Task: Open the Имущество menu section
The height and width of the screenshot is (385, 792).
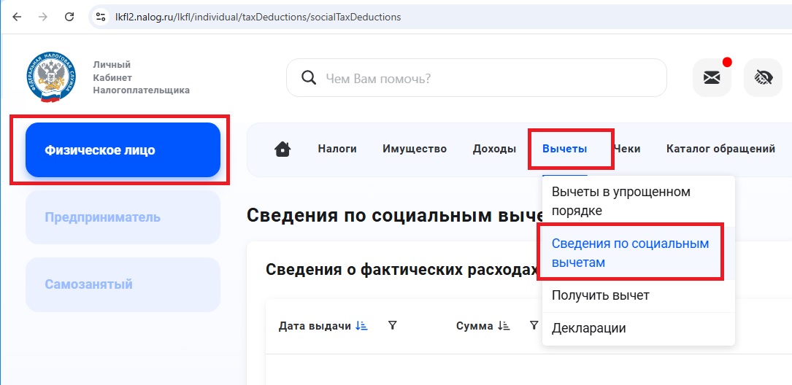Action: pyautogui.click(x=415, y=149)
